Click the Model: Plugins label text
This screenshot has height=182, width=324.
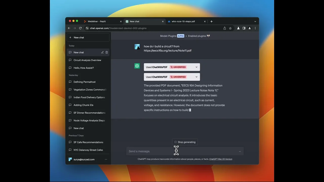tap(168, 36)
